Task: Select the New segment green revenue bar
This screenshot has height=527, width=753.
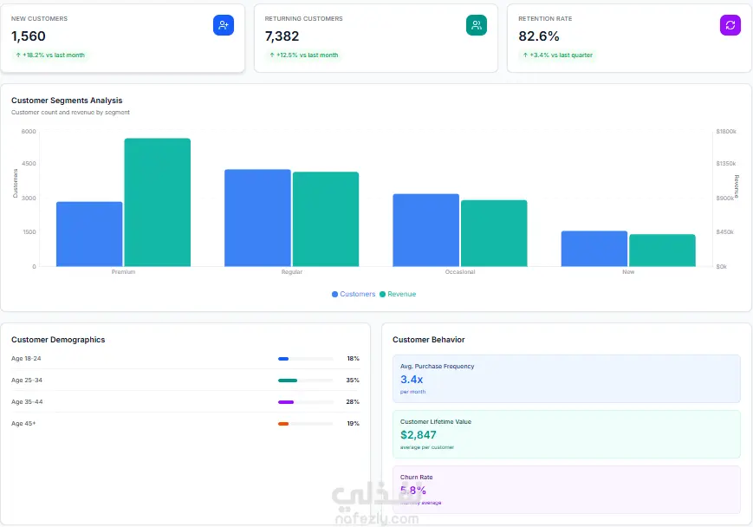Action: pyautogui.click(x=662, y=250)
